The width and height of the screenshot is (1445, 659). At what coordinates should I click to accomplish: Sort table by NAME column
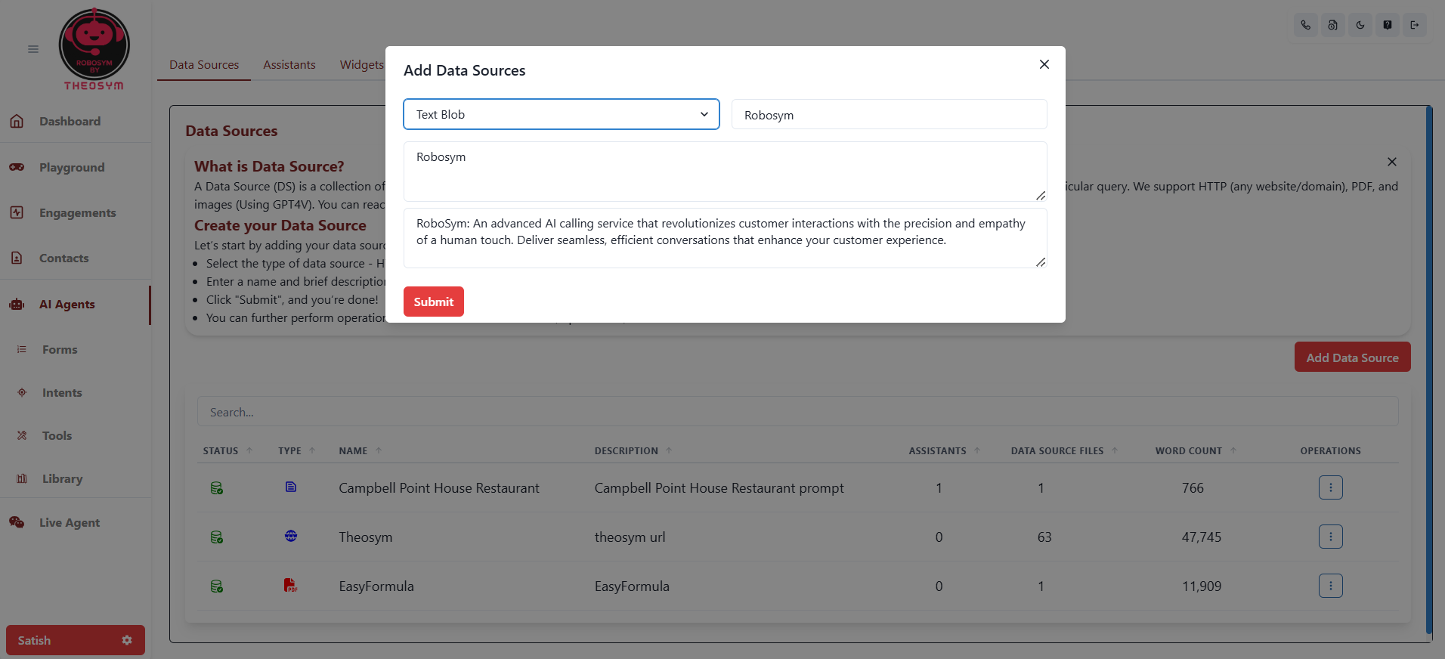pos(360,450)
